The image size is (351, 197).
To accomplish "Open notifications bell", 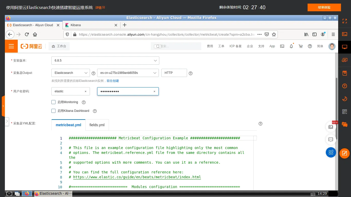I will 291,46.
